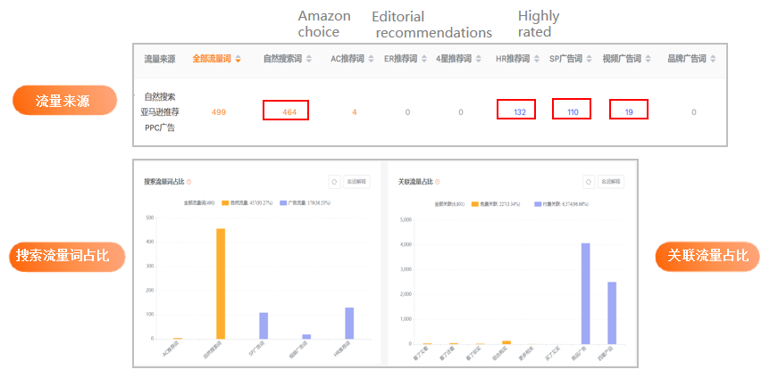Click the tall orange 自然搜索词 bar
Image resolution: width=770 pixels, height=378 pixels.
point(221,283)
